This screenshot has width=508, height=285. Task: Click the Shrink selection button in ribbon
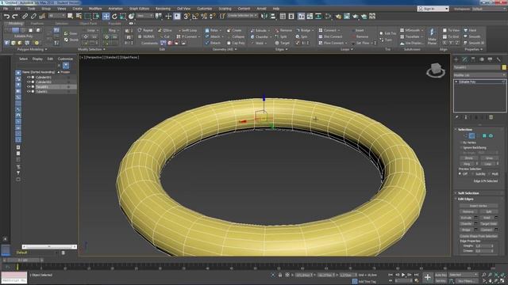point(71,40)
